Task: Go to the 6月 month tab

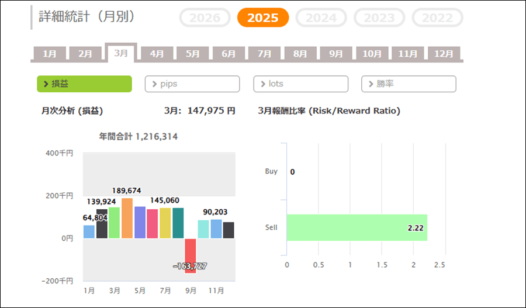Action: click(x=229, y=54)
